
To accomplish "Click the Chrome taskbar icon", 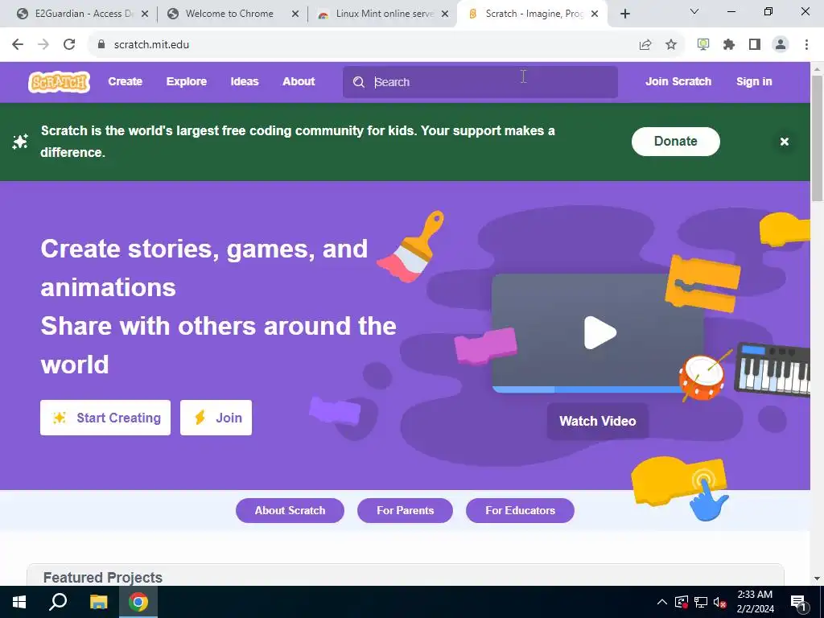I will point(138,602).
